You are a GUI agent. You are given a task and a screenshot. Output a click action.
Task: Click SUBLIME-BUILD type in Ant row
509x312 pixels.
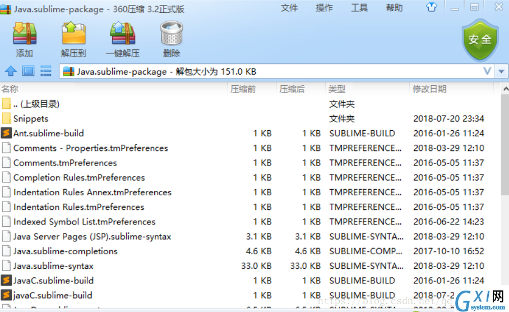pyautogui.click(x=362, y=133)
